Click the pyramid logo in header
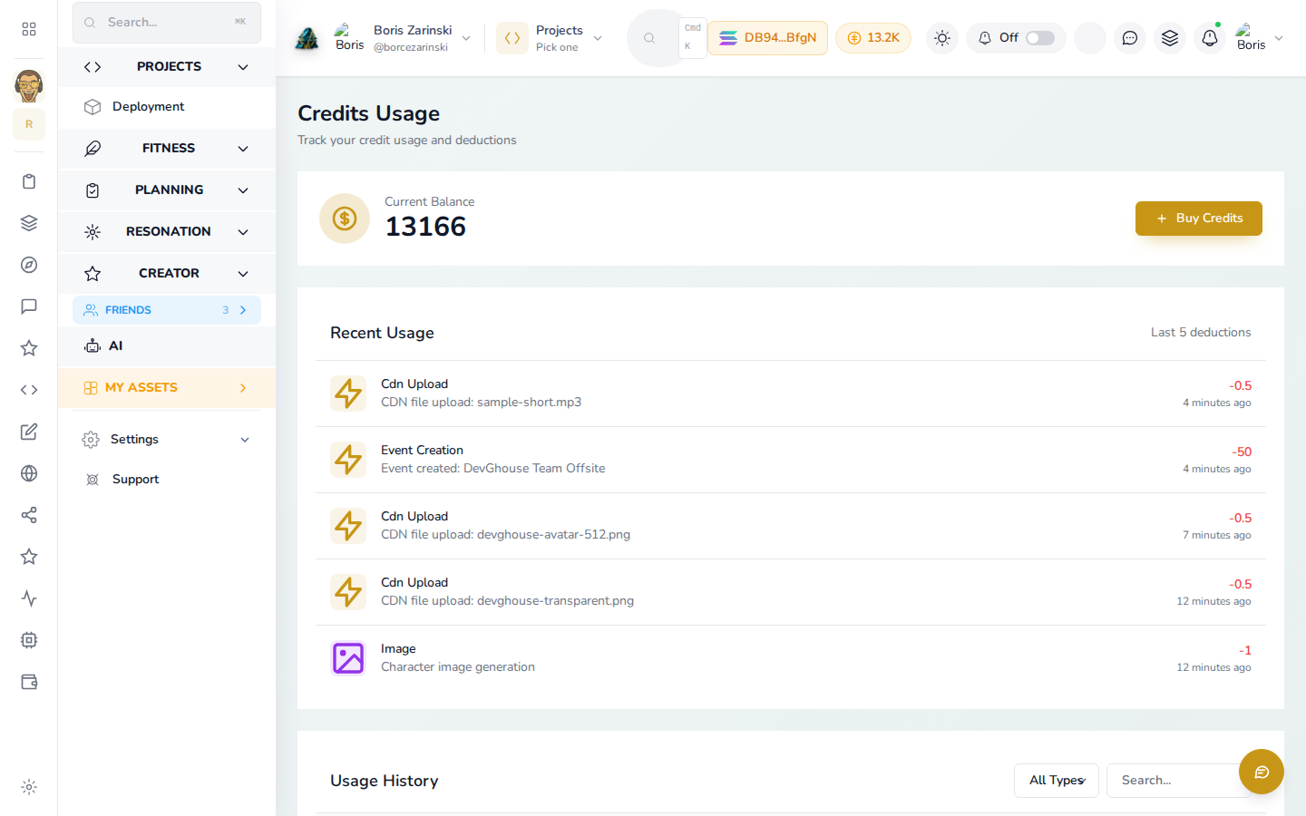Image resolution: width=1306 pixels, height=816 pixels. [x=307, y=38]
